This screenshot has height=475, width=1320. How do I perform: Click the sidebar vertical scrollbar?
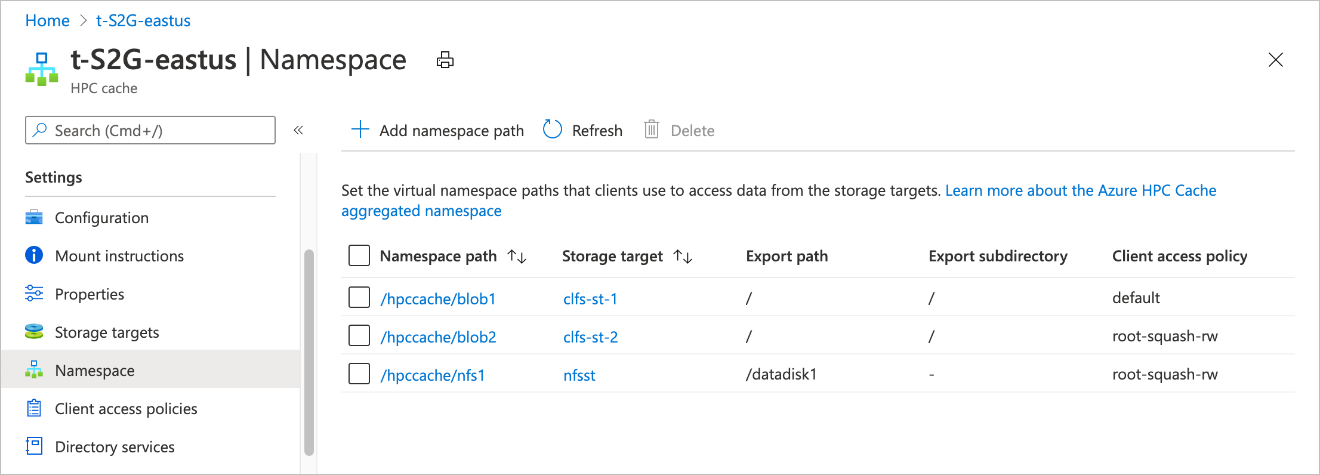click(309, 352)
